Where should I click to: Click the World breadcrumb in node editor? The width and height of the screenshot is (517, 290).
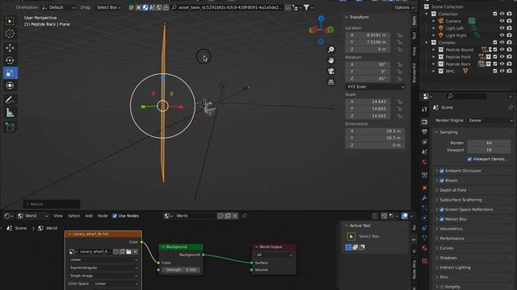48,228
